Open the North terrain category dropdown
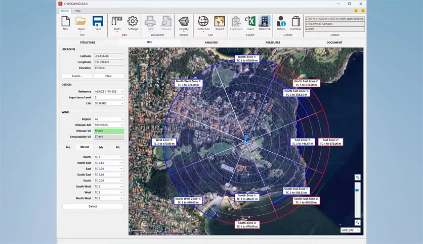Image resolution: width=423 pixels, height=244 pixels. point(108,157)
